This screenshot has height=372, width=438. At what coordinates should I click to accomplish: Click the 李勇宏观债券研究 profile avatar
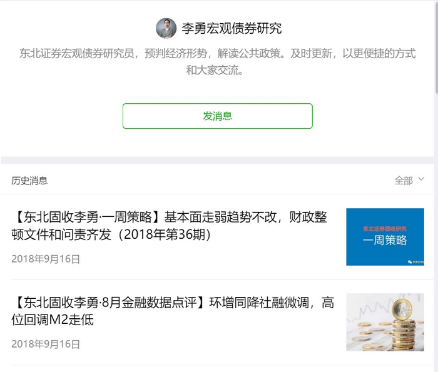[166, 28]
